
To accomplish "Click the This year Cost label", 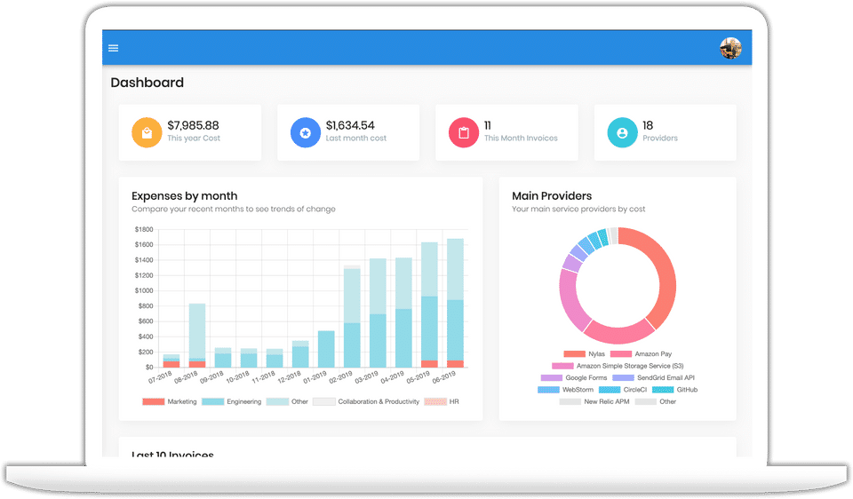I will click(194, 138).
